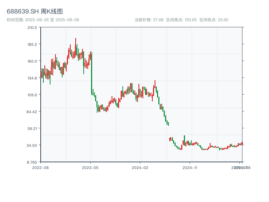Click the 2023-05 x-axis date label
The image size is (269, 202).
(90, 167)
